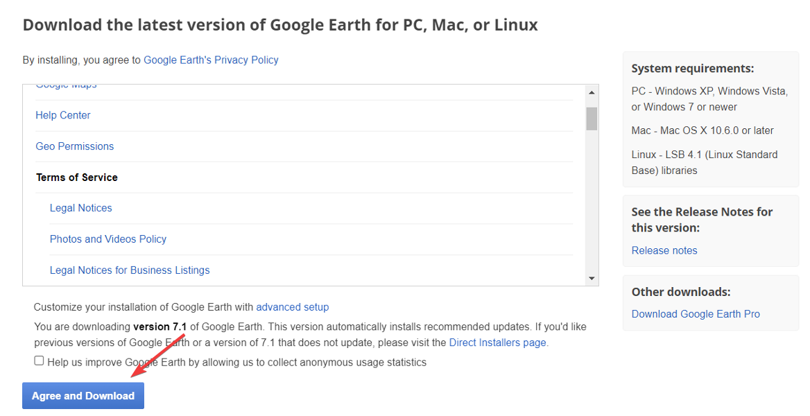Open the Geo Permissions link
The width and height of the screenshot is (810, 416).
click(74, 146)
